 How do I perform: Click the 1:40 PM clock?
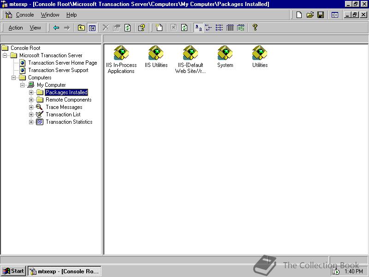[354, 271]
